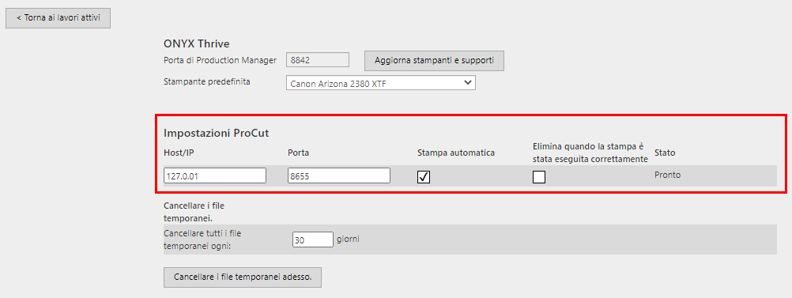The height and width of the screenshot is (298, 792).
Task: Focus the Host/IP field containing 127.0.01
Action: click(215, 175)
